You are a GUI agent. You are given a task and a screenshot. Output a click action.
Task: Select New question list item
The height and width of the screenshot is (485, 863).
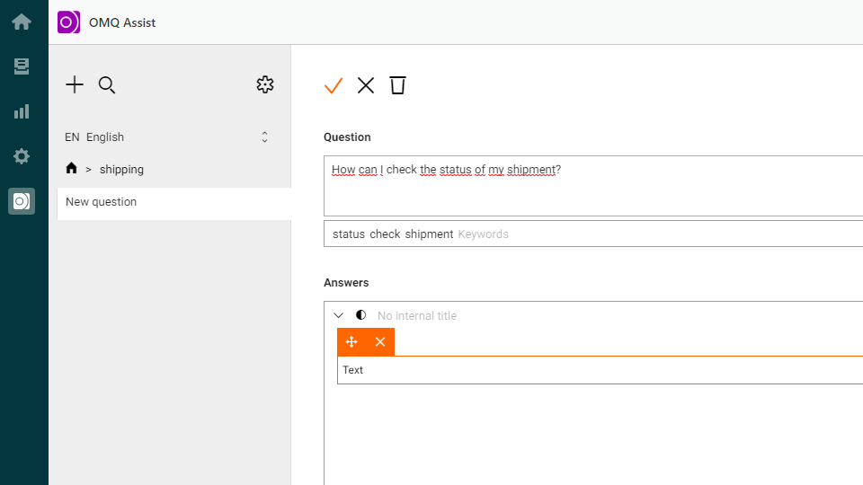[173, 204]
